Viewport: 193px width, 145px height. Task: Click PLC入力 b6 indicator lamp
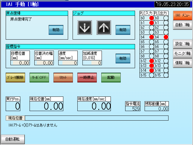tap(151, 47)
